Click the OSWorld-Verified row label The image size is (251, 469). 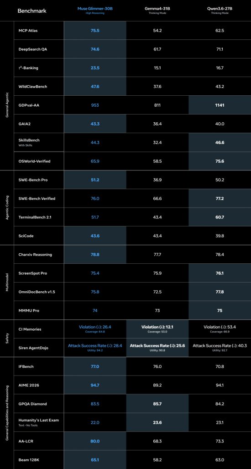tap(34, 161)
